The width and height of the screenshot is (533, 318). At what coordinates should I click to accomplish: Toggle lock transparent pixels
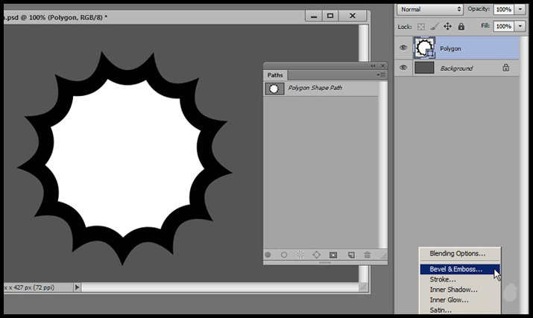(422, 26)
